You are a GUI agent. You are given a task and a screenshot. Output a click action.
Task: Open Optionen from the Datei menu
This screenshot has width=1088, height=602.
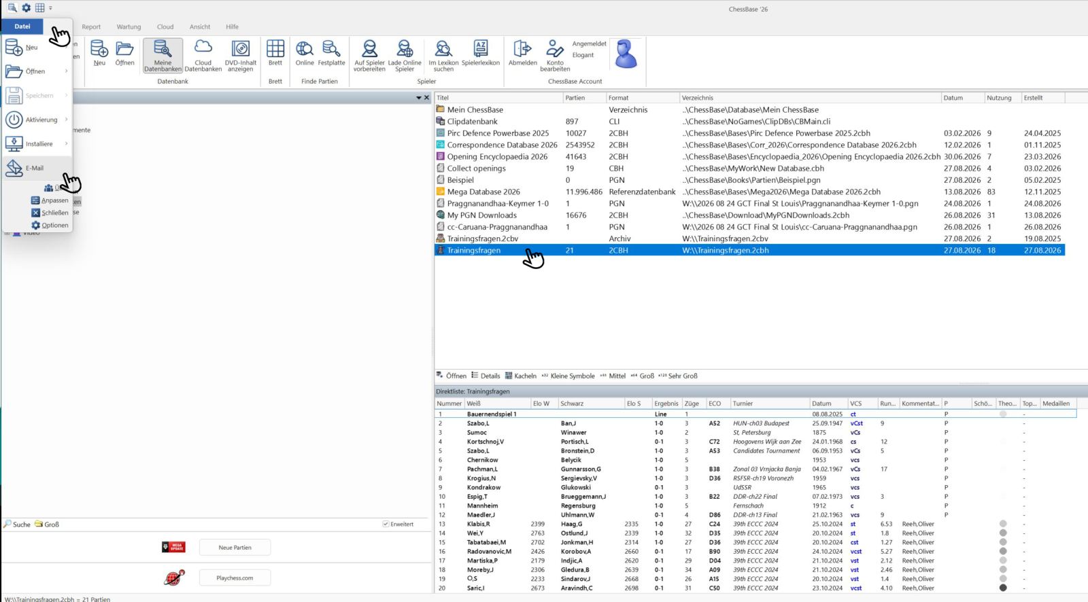pos(50,225)
